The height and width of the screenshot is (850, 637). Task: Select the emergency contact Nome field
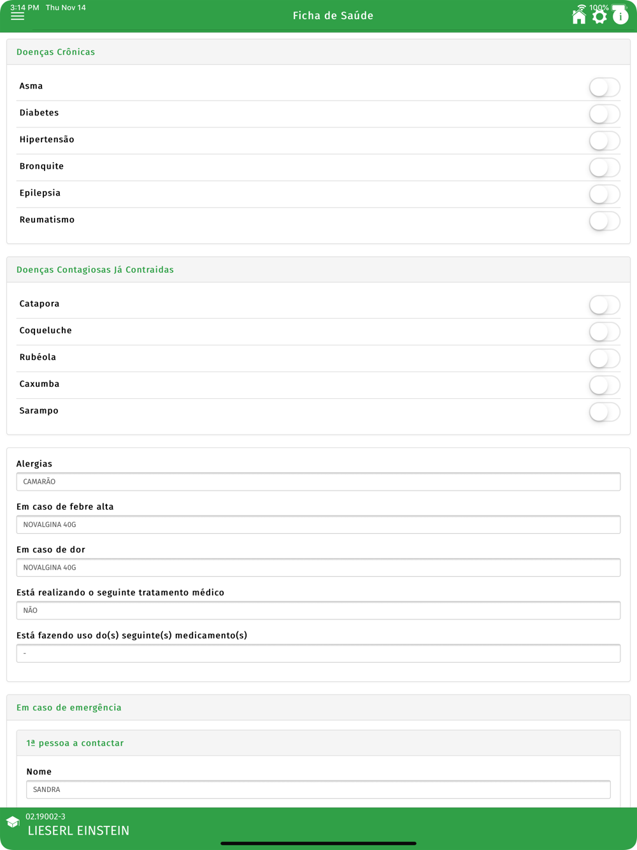(318, 789)
